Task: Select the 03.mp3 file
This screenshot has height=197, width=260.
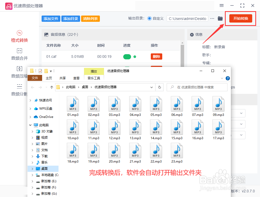Action: click(x=114, y=106)
